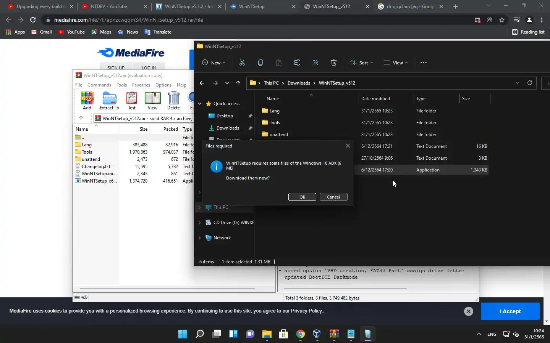Screen dimensions: 550x343
Task: Open Microsoft Store from taskbar
Action: click(x=283, y=334)
